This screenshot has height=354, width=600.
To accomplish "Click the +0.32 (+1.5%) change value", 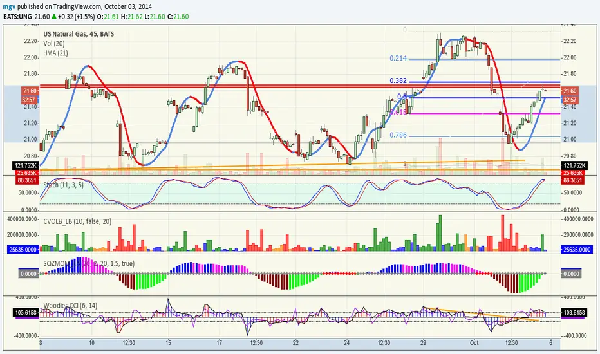I will [76, 17].
